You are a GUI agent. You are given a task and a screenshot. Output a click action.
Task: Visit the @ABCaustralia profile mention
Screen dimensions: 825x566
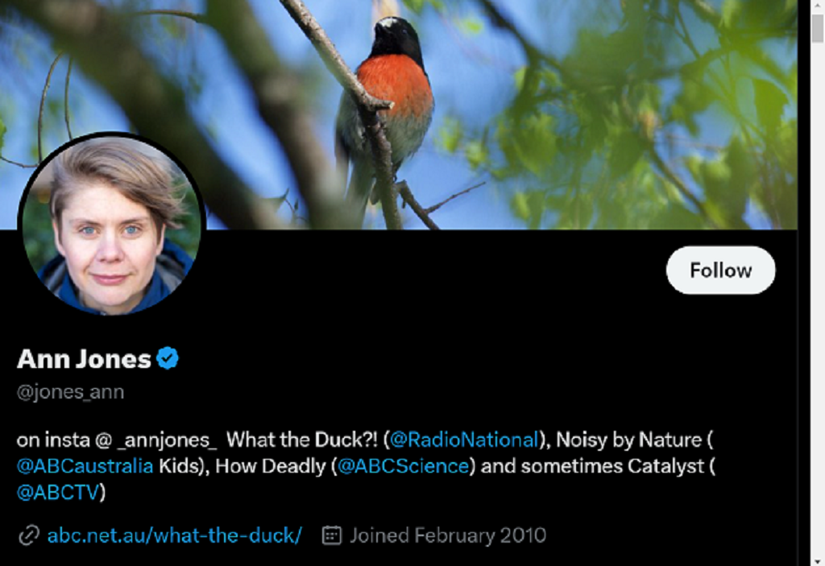coord(85,466)
